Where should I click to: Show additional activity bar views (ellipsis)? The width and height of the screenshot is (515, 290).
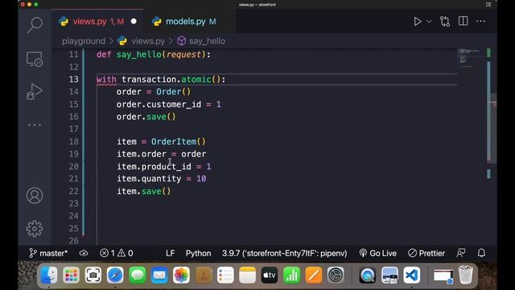35,125
